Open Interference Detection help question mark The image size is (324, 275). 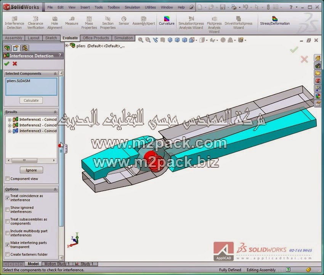pyautogui.click(x=60, y=55)
